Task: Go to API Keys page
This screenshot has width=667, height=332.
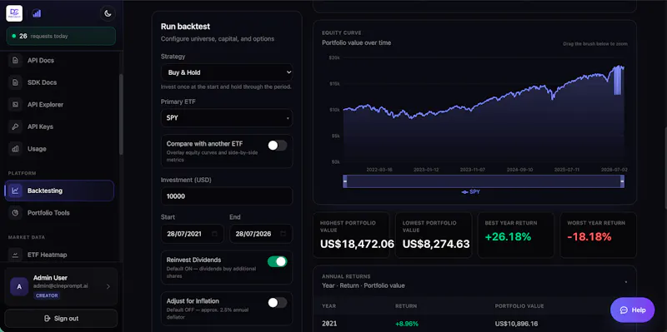Action: tap(59, 126)
